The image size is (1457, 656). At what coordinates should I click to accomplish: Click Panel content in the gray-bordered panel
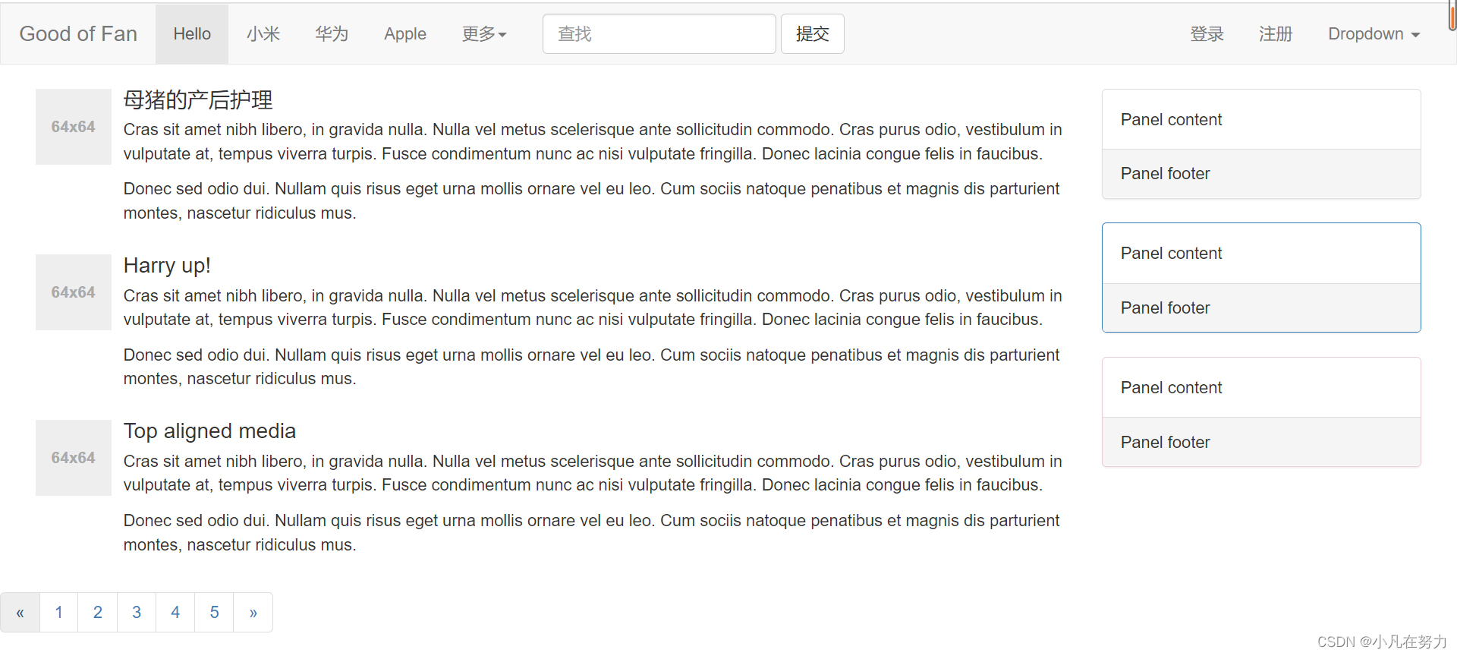click(1171, 119)
